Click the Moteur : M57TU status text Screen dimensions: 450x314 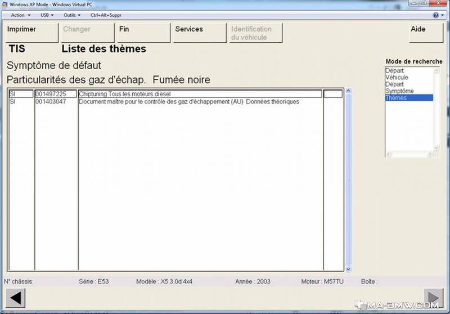click(x=322, y=281)
